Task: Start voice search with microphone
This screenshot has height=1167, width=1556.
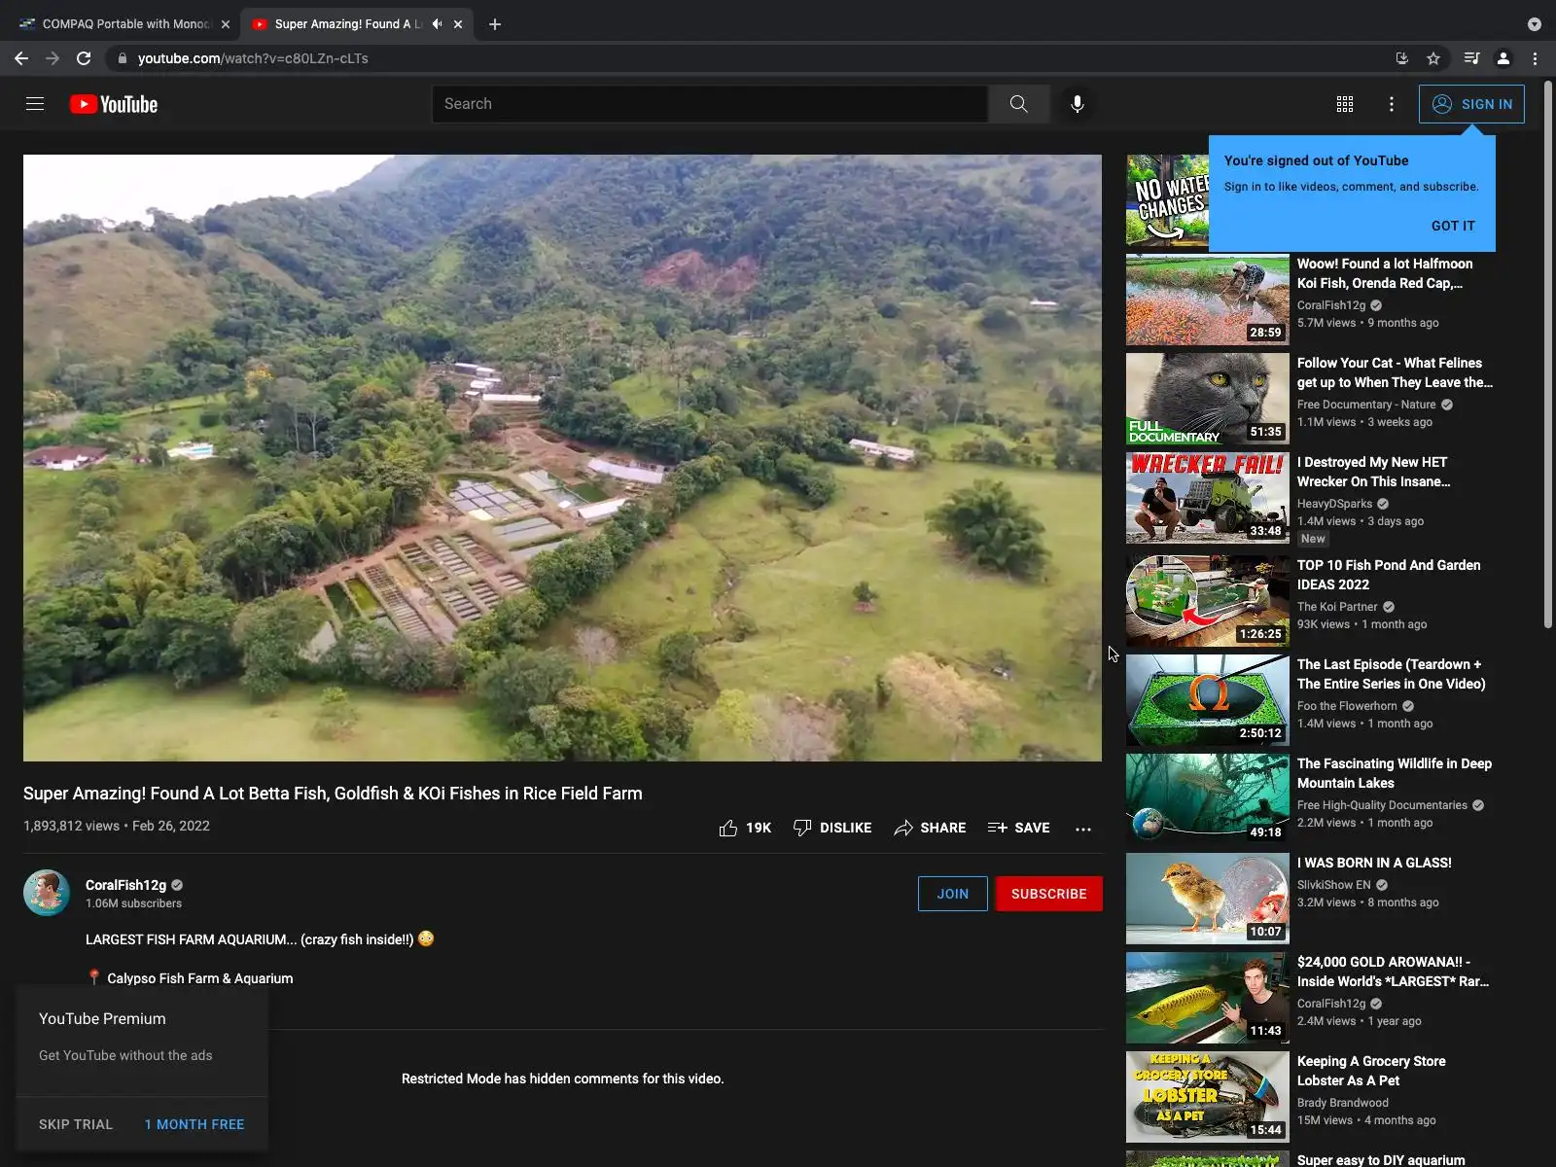Action: tap(1078, 104)
